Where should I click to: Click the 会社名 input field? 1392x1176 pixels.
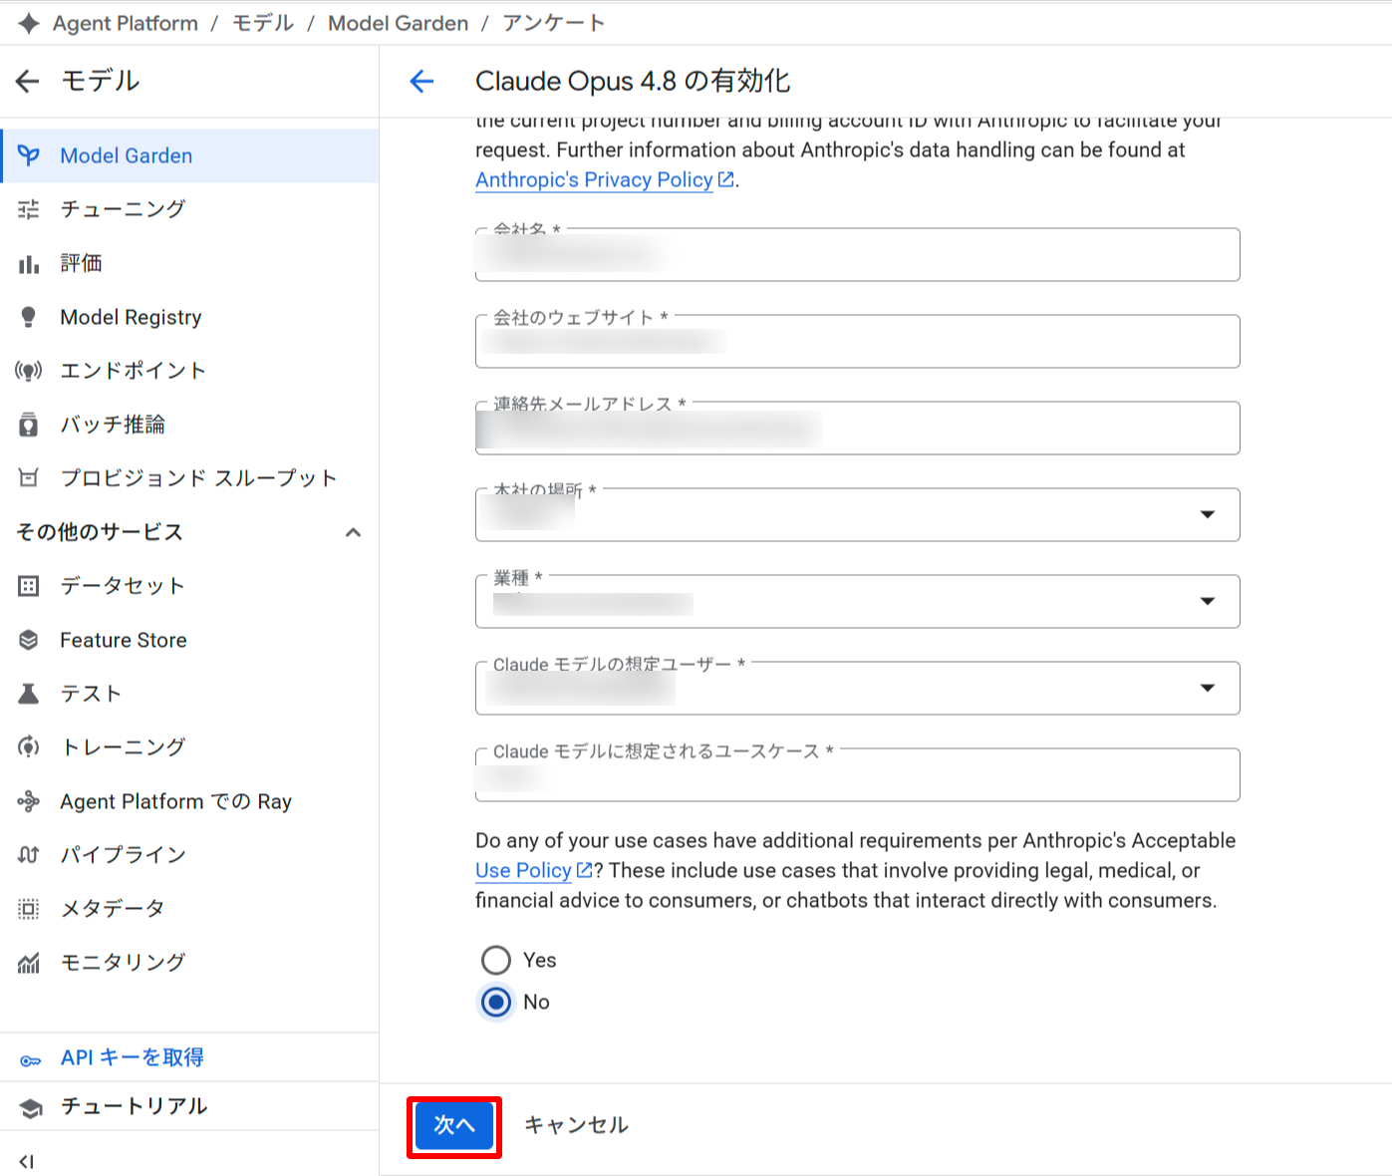[858, 254]
